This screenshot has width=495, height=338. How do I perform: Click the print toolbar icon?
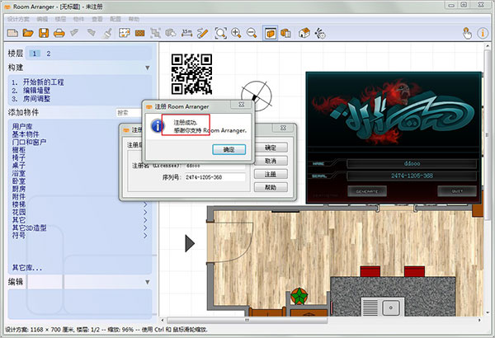pos(59,33)
